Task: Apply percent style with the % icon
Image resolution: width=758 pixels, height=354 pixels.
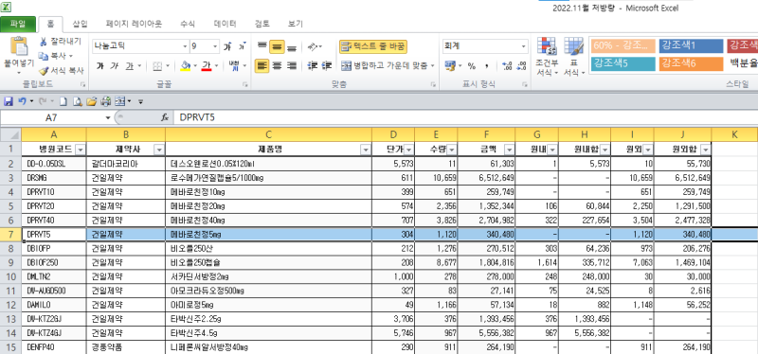Action: point(471,65)
